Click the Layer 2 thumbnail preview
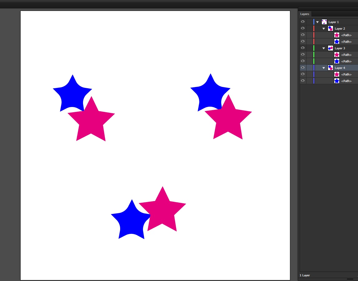The image size is (358, 281). pos(330,28)
